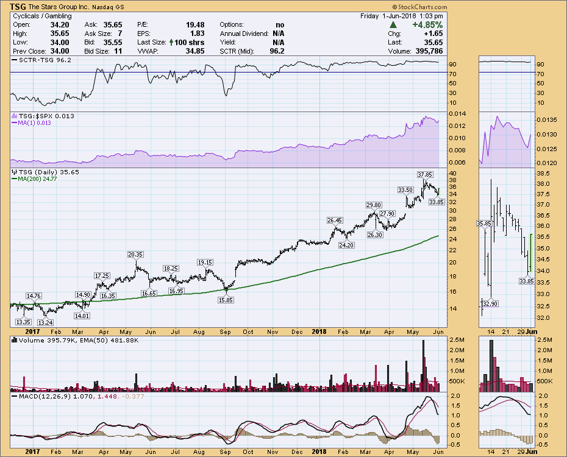Click the P/E value 19.48
Viewport: 567px width, 457px height.
(x=195, y=24)
